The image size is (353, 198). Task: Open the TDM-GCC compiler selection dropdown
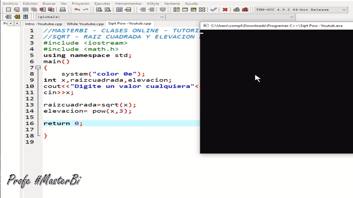[344, 10]
